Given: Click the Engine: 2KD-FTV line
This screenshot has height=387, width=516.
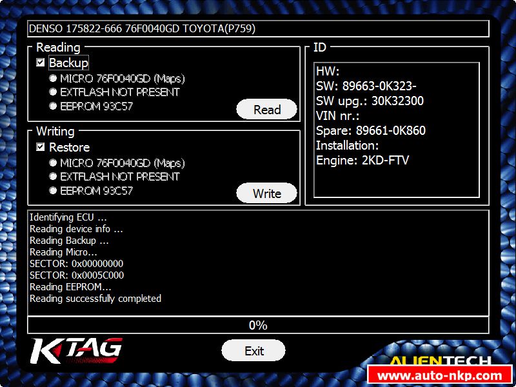Looking at the screenshot, I should pos(362,160).
